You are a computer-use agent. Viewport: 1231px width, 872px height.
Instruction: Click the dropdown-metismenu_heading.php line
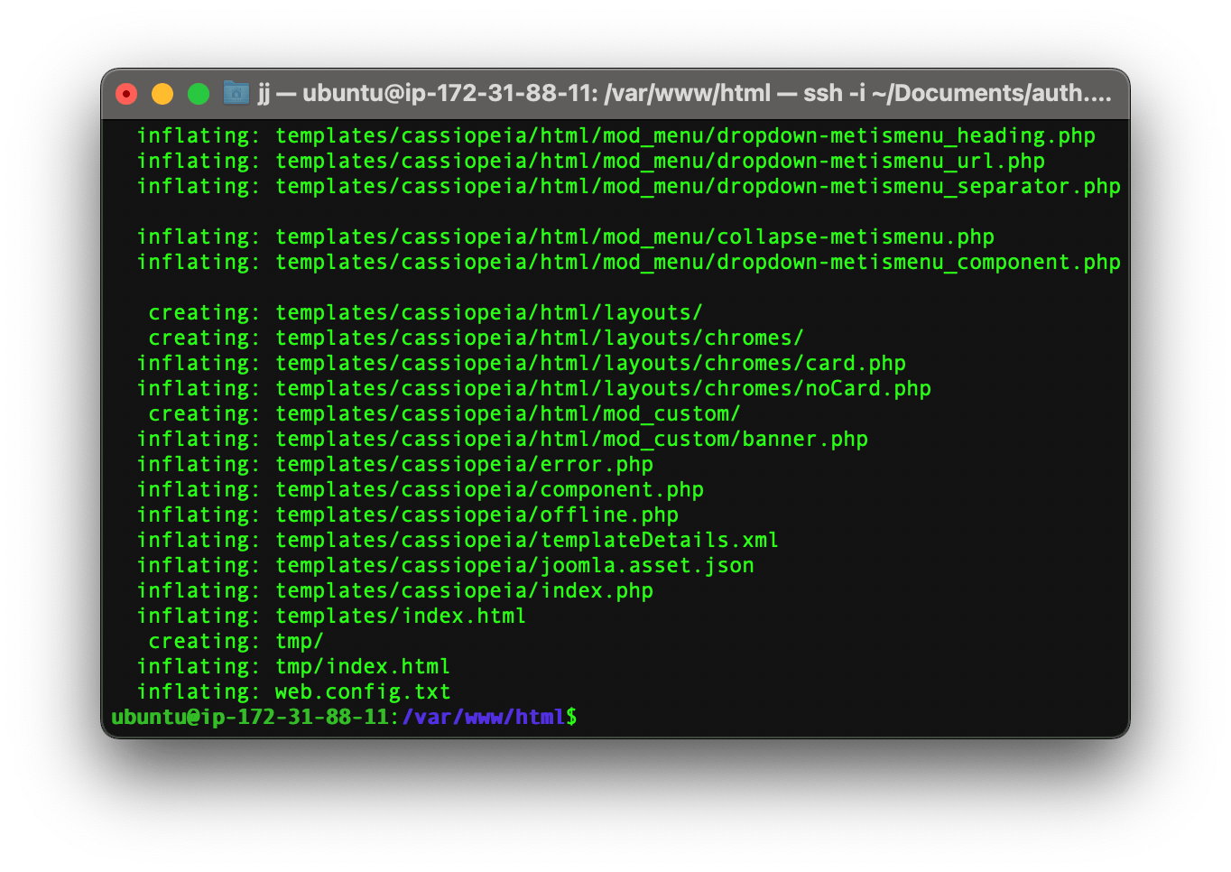pyautogui.click(x=616, y=136)
